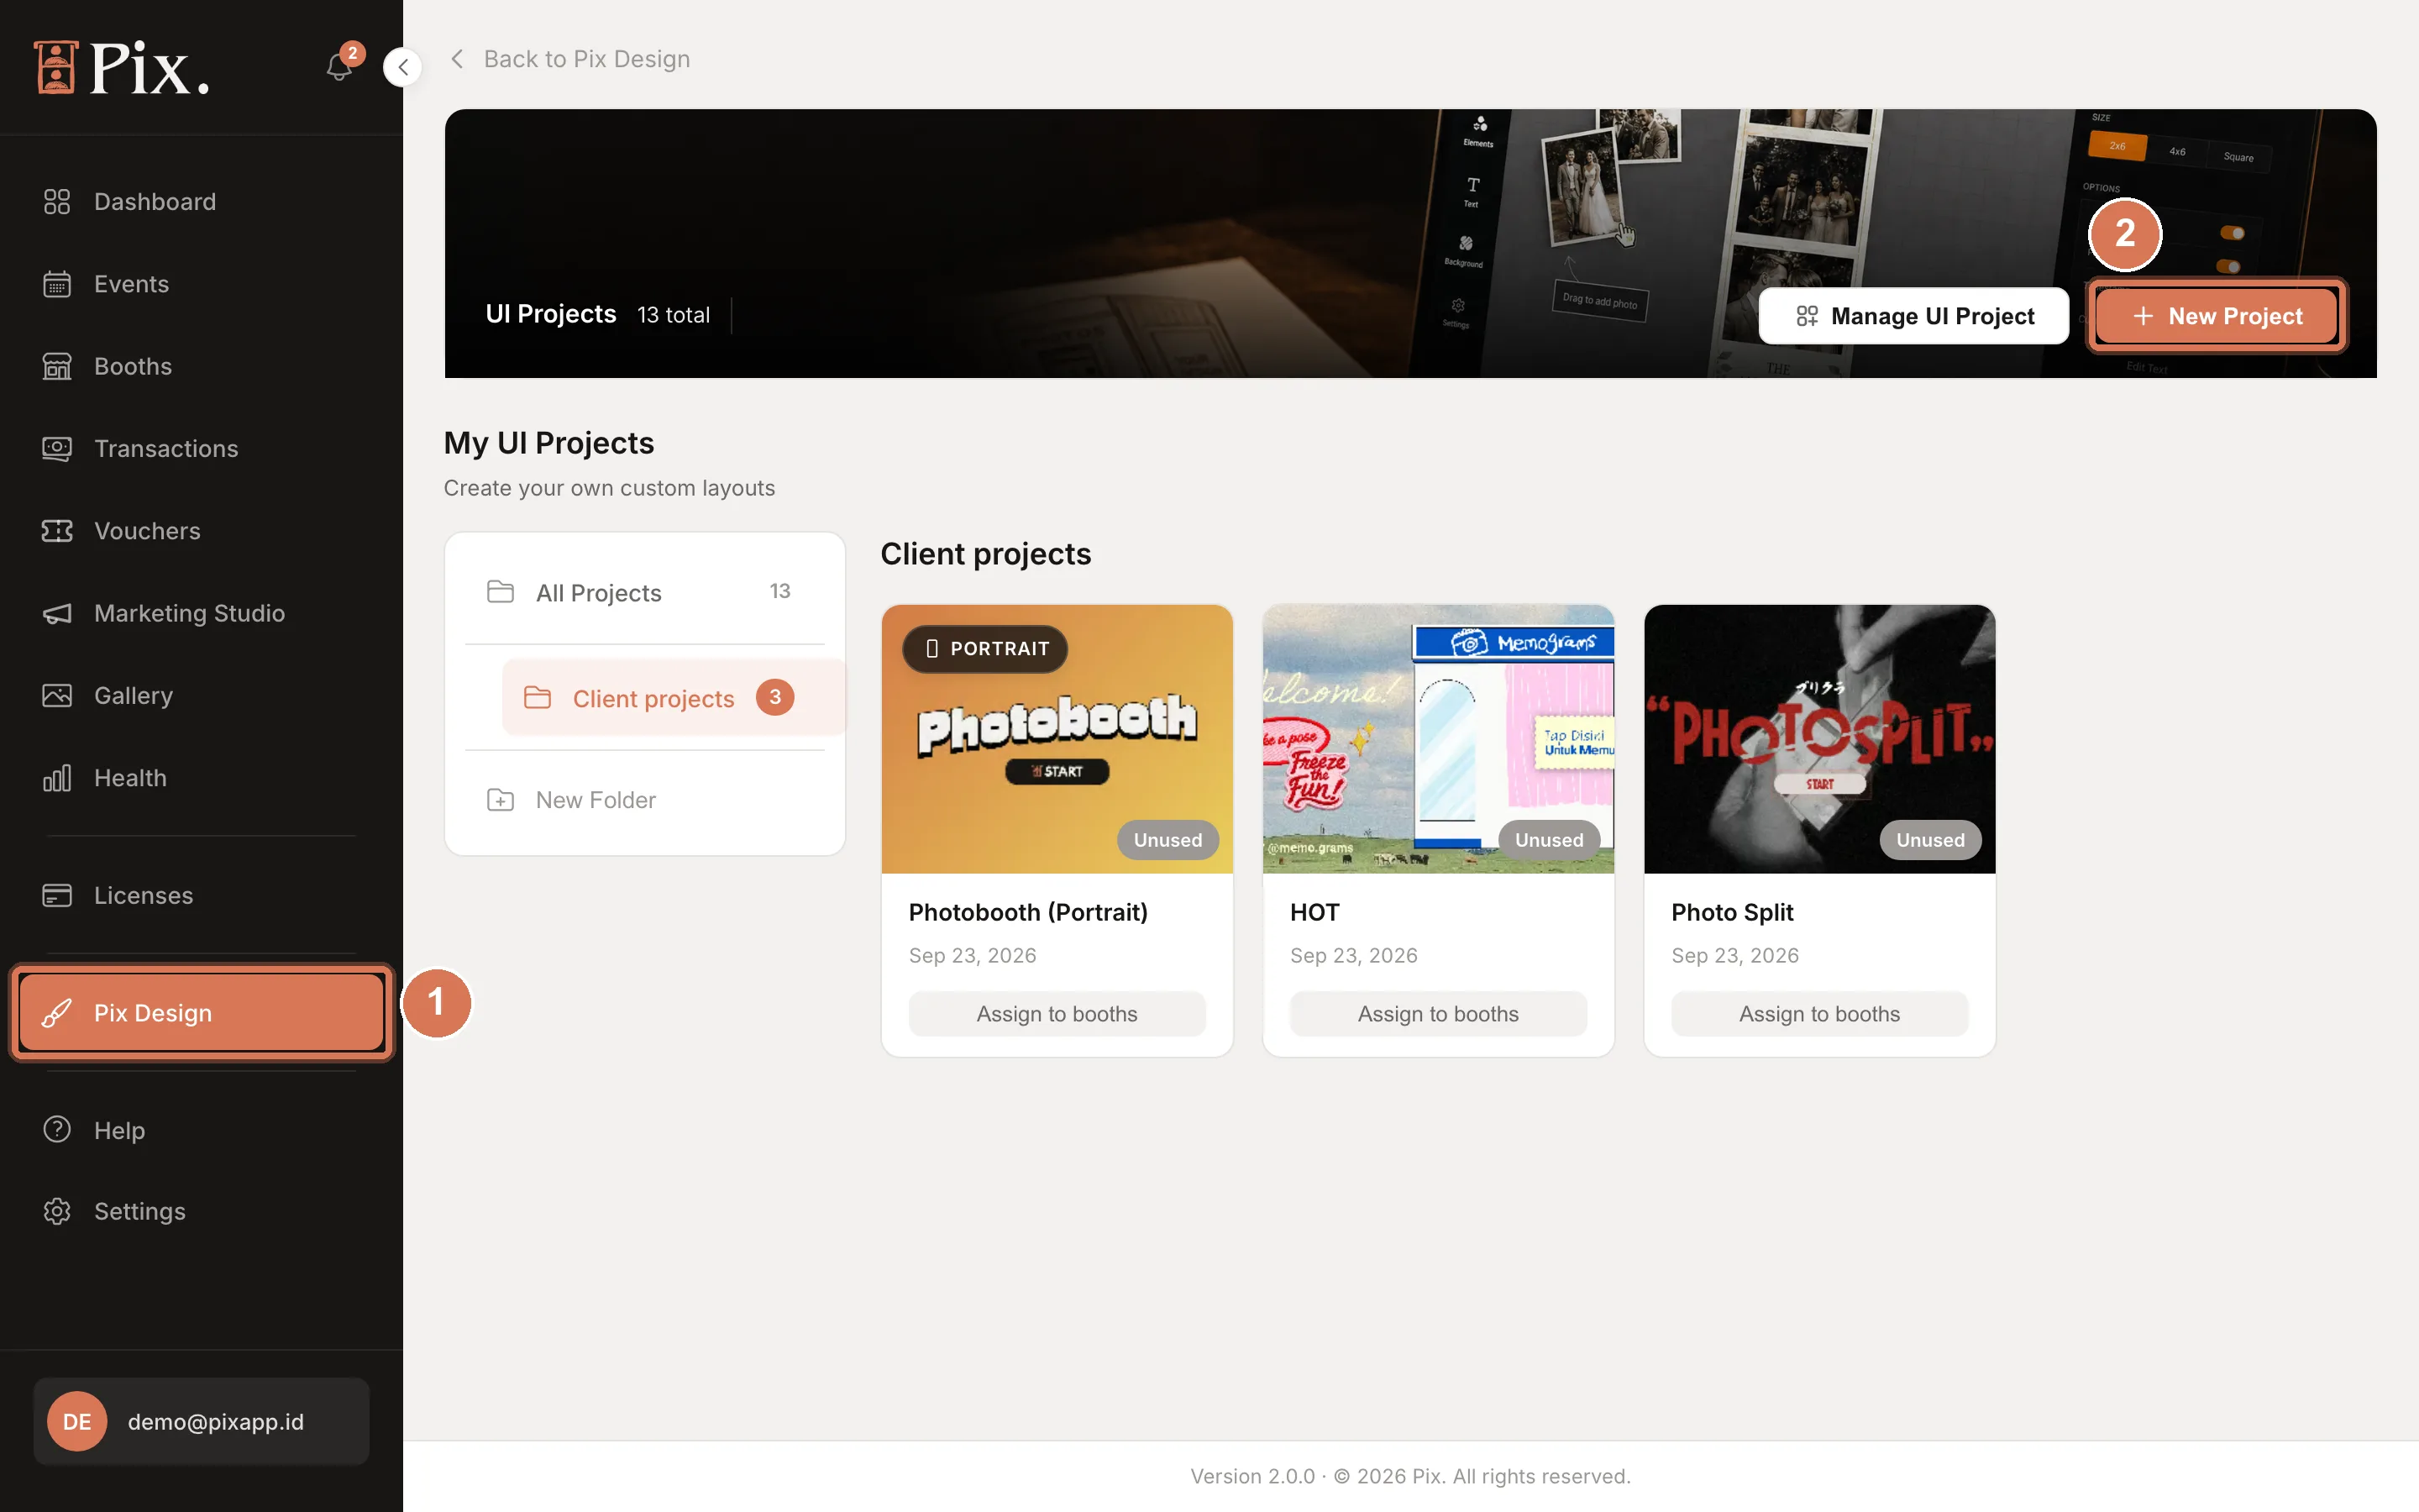Click the Licenses card icon

click(x=57, y=895)
